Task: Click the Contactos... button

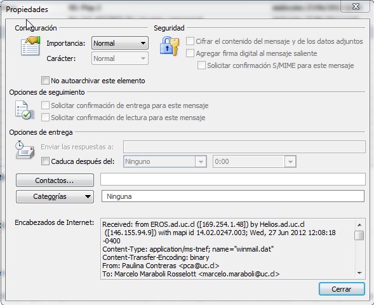Action: point(55,180)
